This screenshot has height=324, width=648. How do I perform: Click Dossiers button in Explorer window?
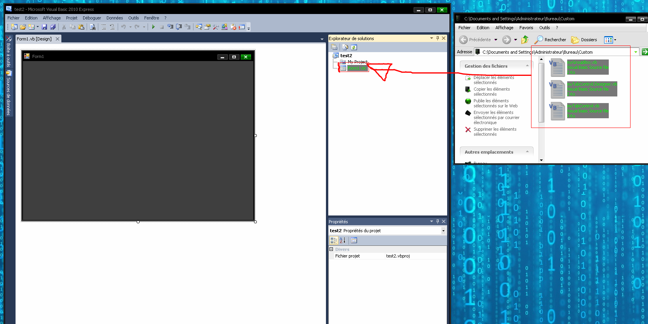(584, 40)
